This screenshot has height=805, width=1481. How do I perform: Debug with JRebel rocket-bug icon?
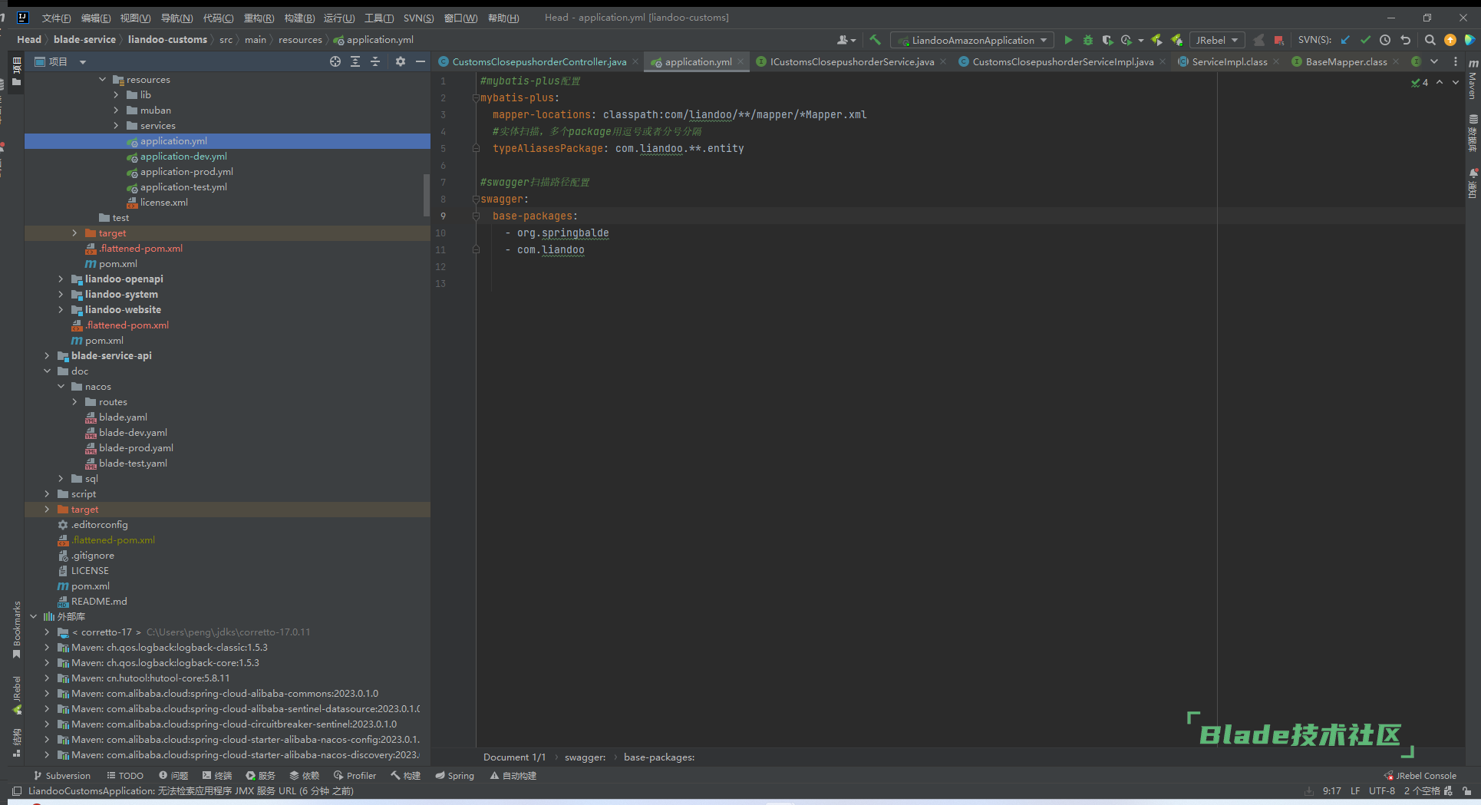[x=1176, y=40]
